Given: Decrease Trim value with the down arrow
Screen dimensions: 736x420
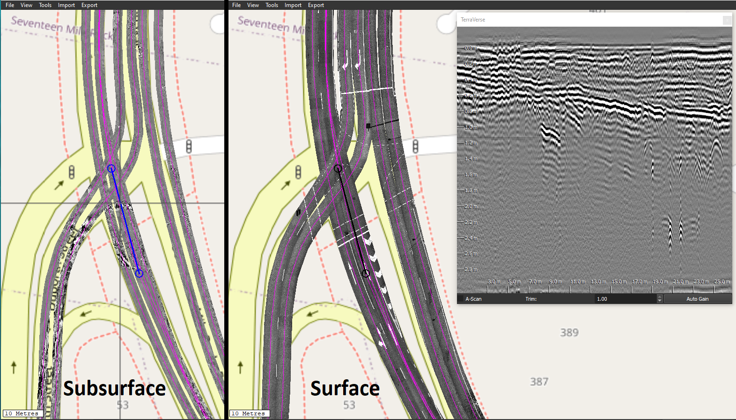Looking at the screenshot, I should point(660,301).
